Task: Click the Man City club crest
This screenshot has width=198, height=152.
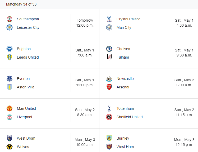Action: coord(109,27)
